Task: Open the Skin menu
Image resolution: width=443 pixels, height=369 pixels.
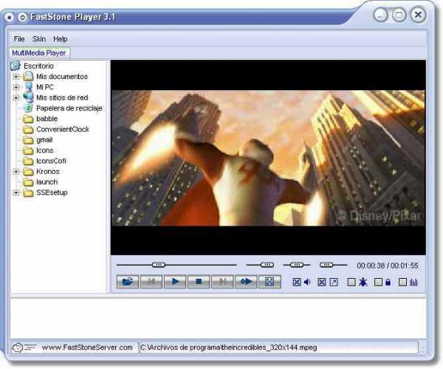Action: coord(39,38)
